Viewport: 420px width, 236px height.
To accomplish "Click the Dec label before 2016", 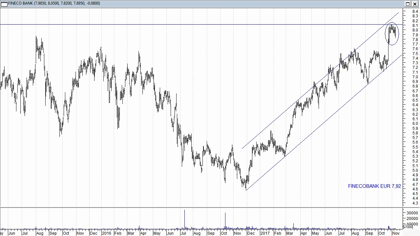I will (x=94, y=233).
